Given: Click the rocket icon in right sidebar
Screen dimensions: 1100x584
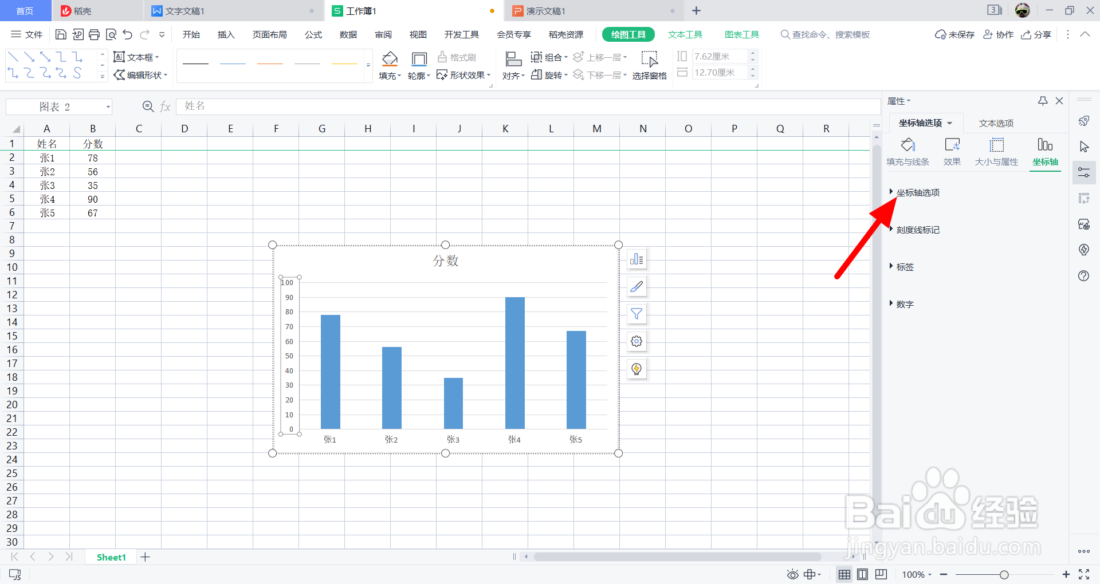Looking at the screenshot, I should point(1084,121).
